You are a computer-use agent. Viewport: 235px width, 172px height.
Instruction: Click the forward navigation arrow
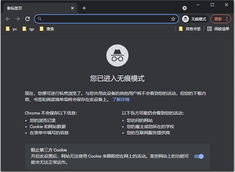tap(18, 19)
